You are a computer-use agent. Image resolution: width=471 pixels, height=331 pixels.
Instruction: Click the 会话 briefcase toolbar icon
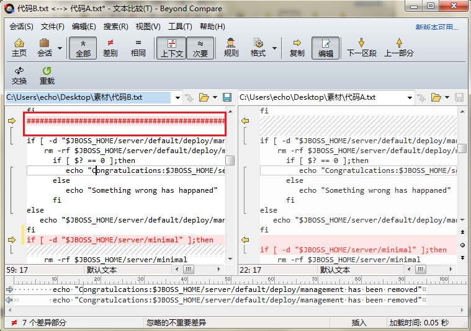point(45,48)
